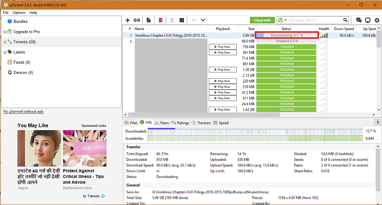
Task: Open the Help menu
Action: [33, 13]
